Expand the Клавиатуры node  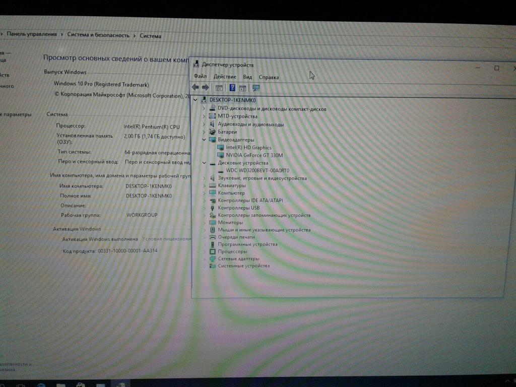204,185
